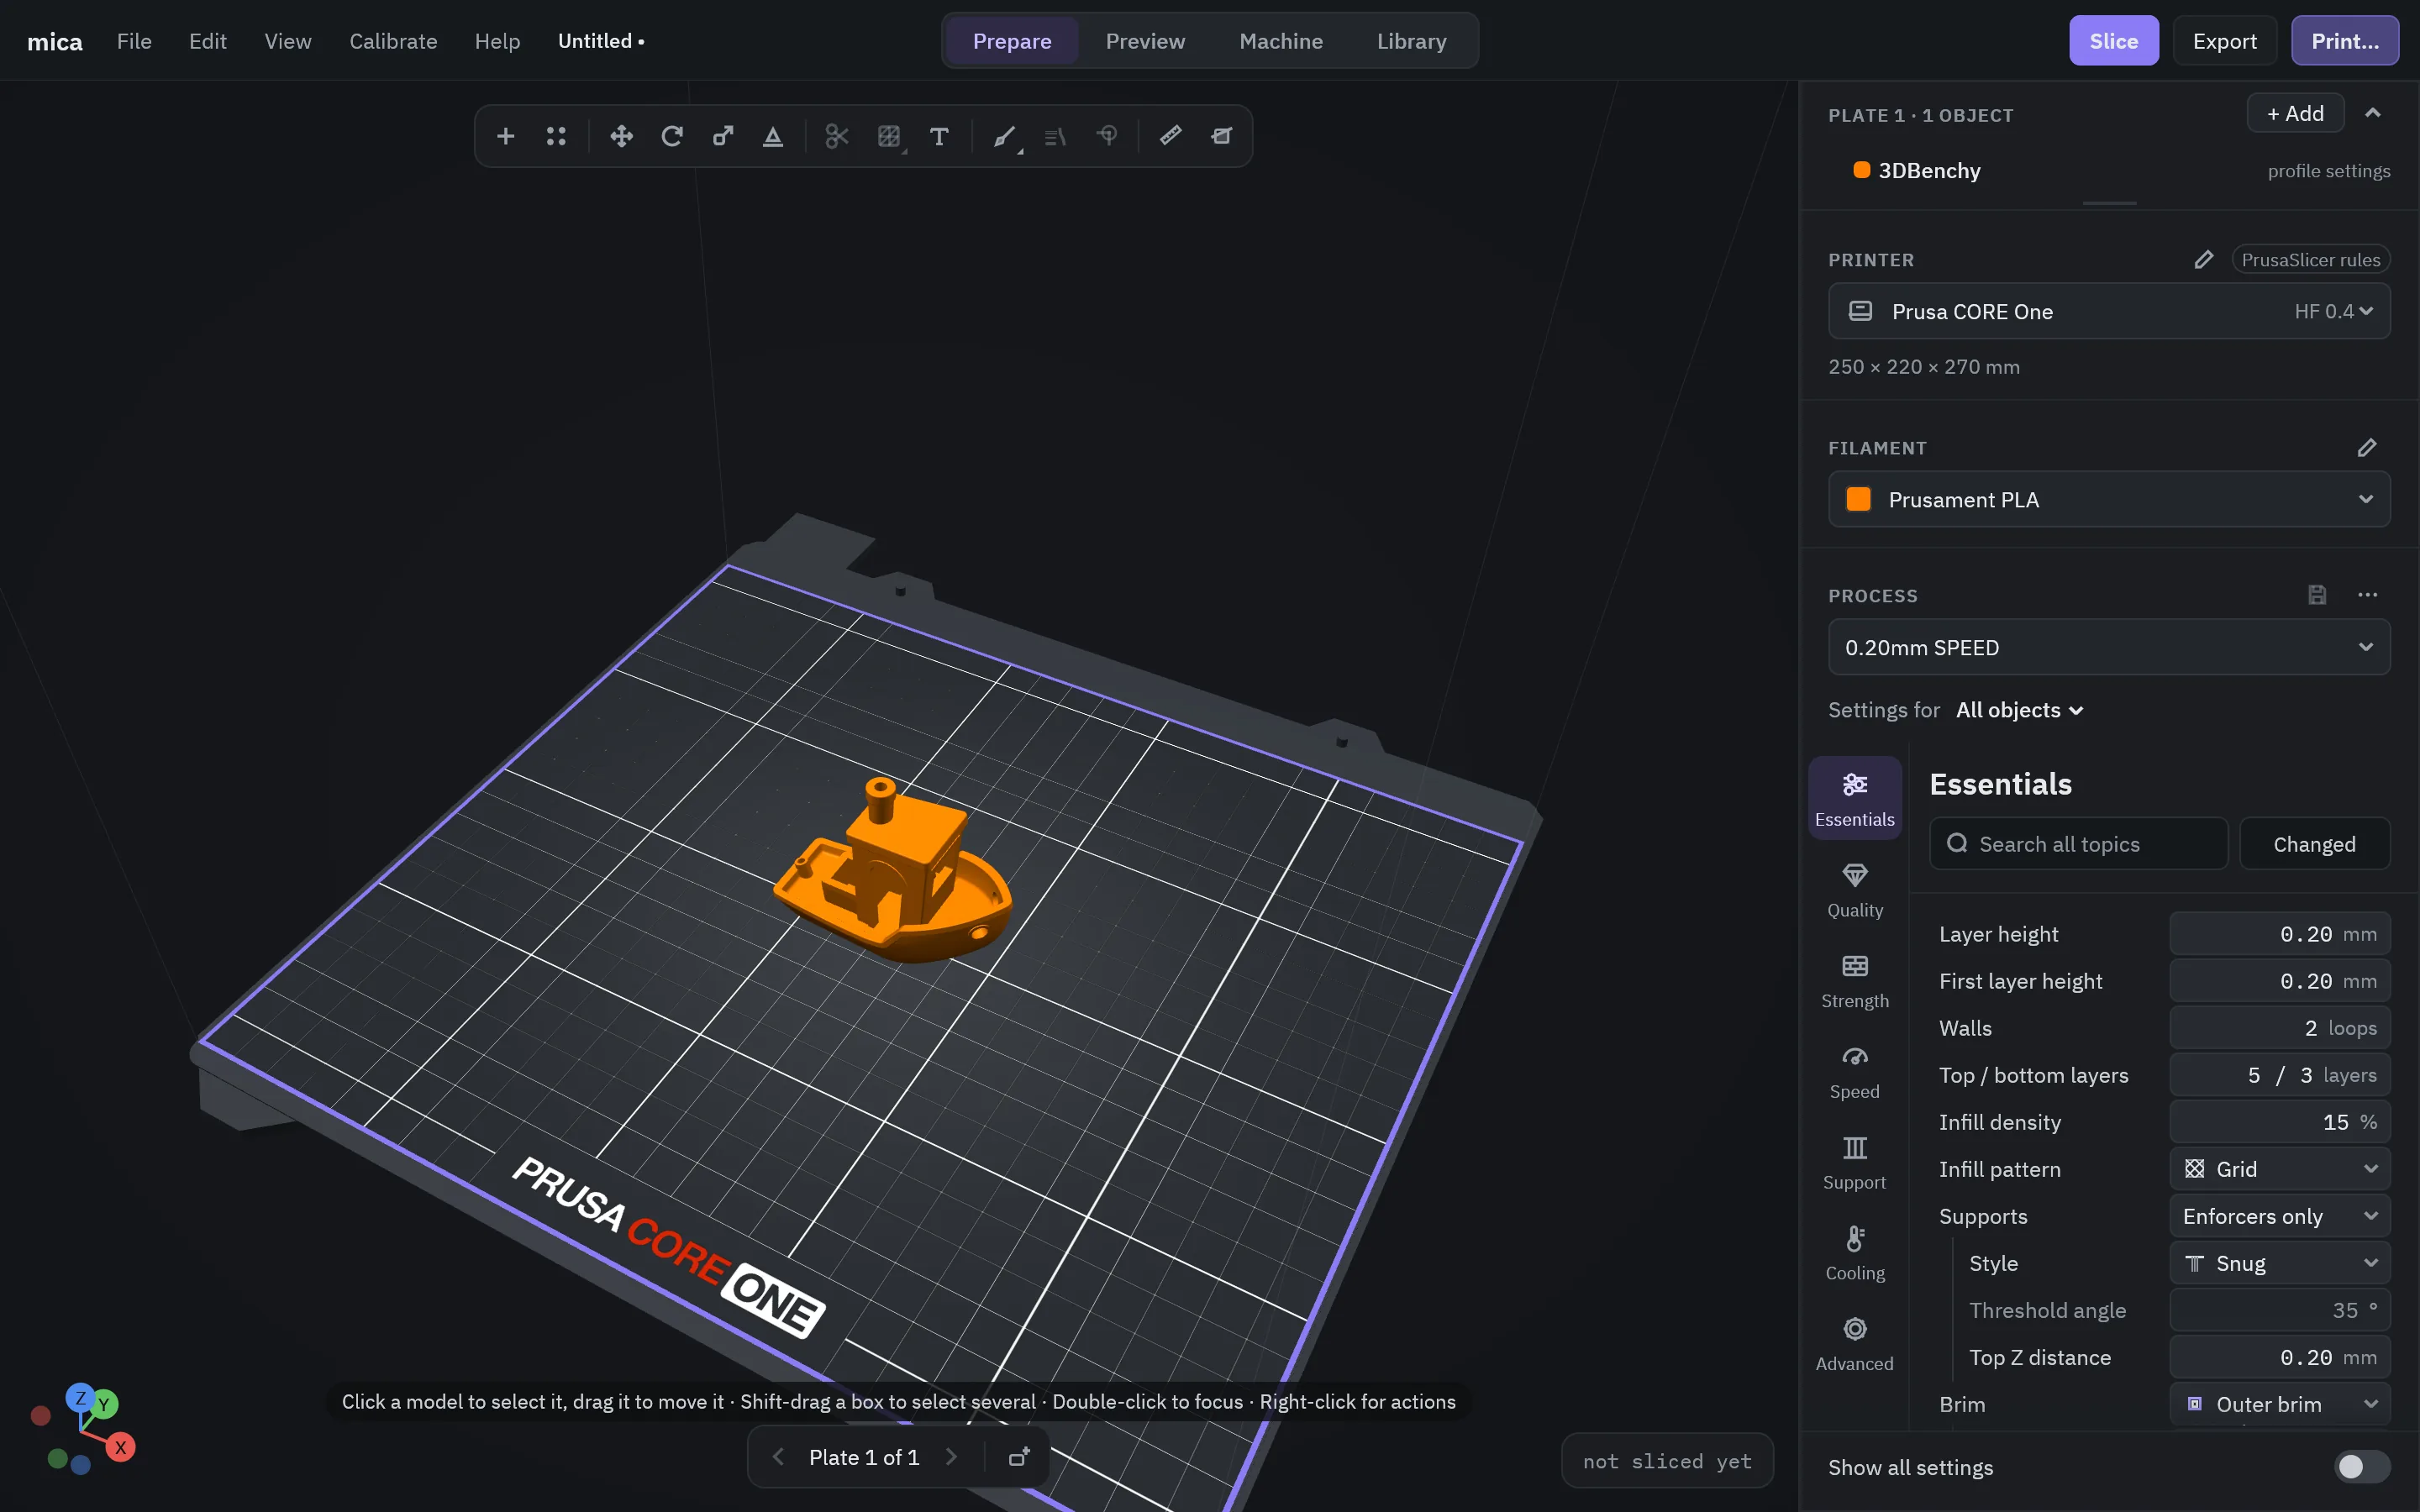Screen dimensions: 2420x1512
Task: Open the support Style Snug dropdown
Action: (2279, 1263)
